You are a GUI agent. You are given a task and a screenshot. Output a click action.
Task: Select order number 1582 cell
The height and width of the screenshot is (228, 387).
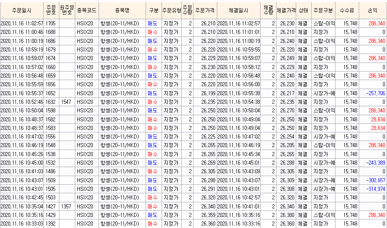tap(51, 119)
